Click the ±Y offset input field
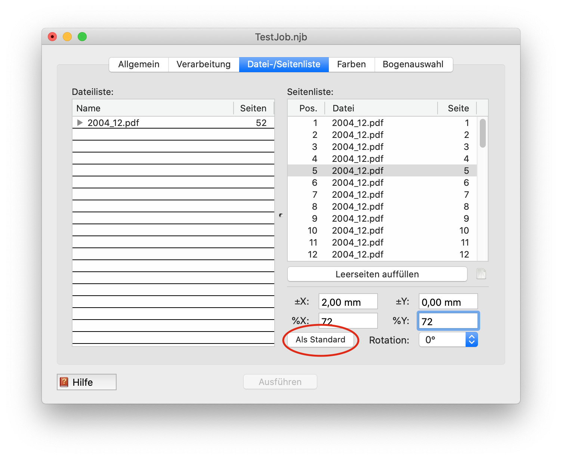This screenshot has height=459, width=562. point(448,302)
